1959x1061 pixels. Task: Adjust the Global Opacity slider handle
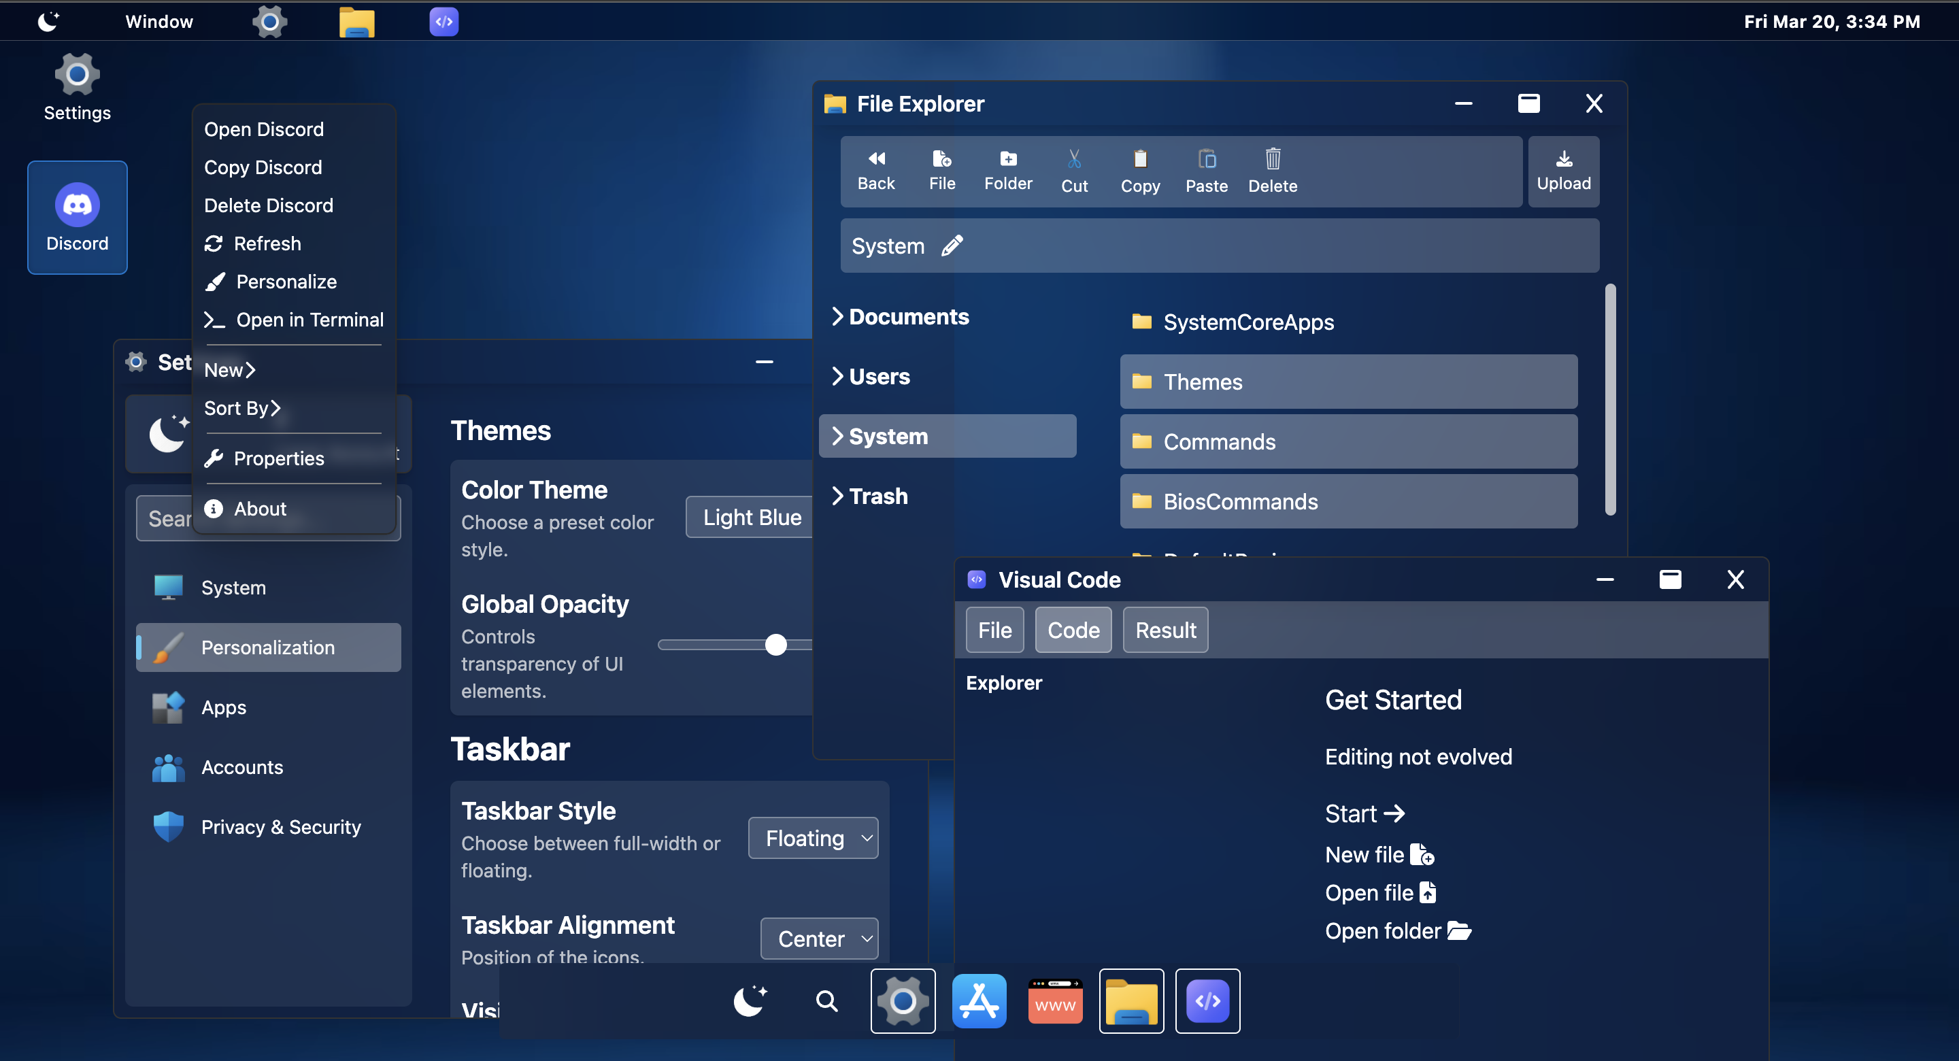coord(775,645)
